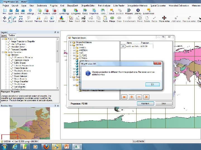Clear layers with the Clear icon
The image size is (201, 150).
click(54, 11)
